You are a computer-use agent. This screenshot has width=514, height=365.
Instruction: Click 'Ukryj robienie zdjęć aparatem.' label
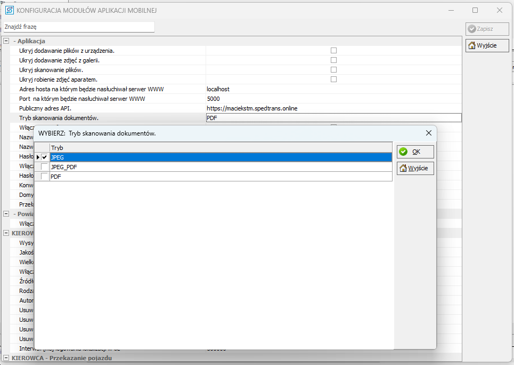(x=58, y=80)
